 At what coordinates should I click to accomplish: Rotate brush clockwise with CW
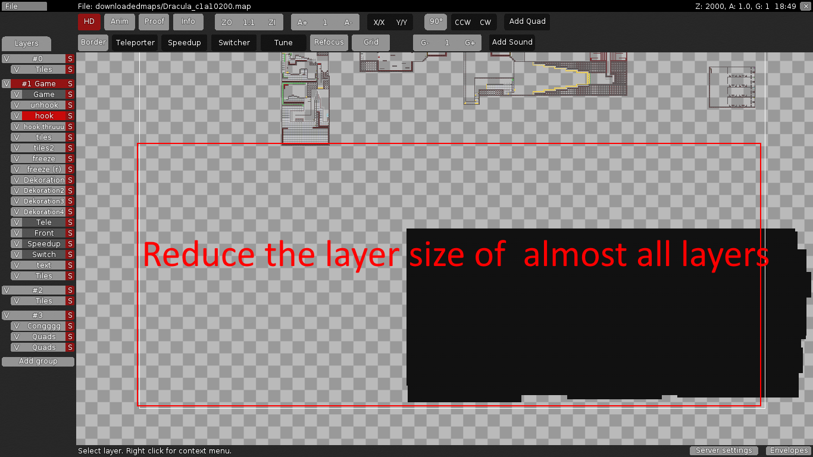point(486,22)
